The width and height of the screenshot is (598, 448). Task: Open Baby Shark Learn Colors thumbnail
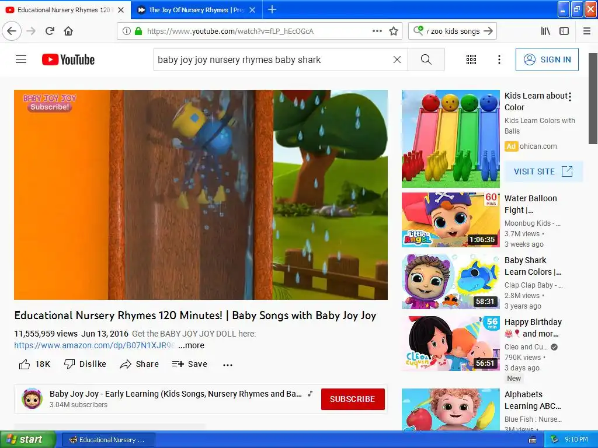[x=450, y=282]
